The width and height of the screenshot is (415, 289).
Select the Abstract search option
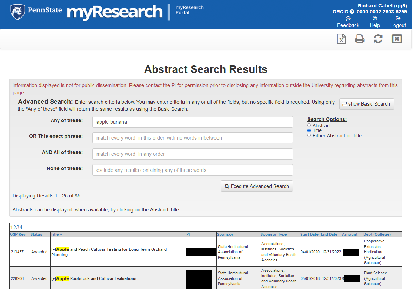point(309,126)
